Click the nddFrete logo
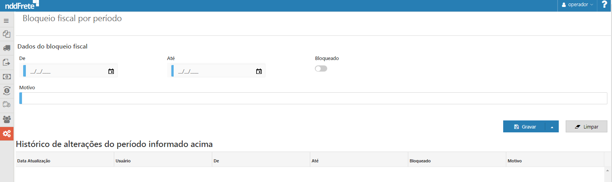612x182 pixels. [22, 5]
